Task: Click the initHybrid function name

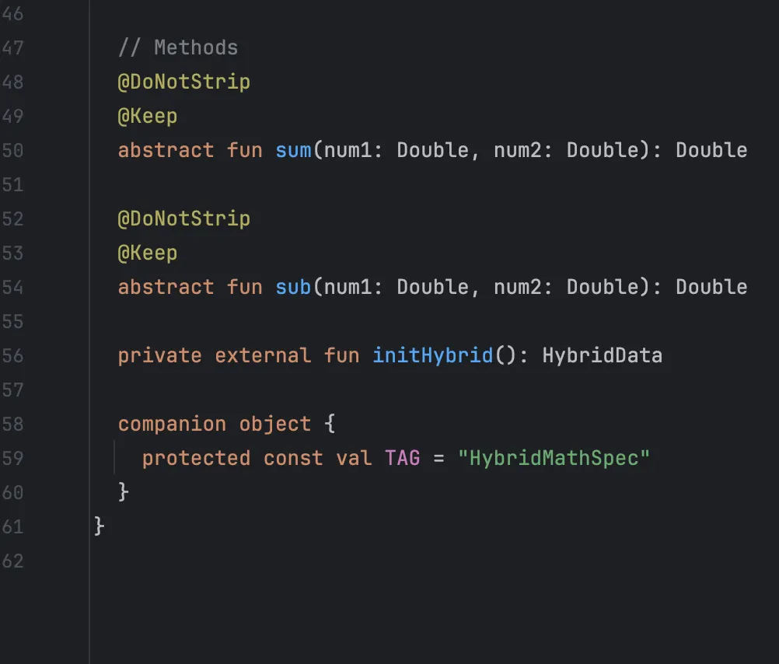Action: 432,355
